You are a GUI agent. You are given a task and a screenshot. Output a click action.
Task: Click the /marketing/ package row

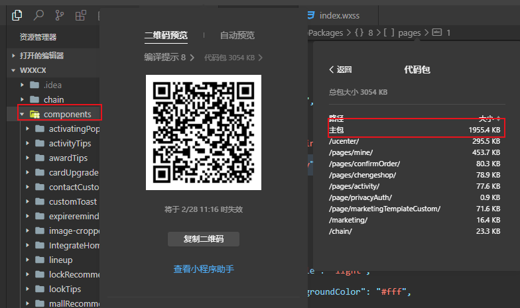415,220
